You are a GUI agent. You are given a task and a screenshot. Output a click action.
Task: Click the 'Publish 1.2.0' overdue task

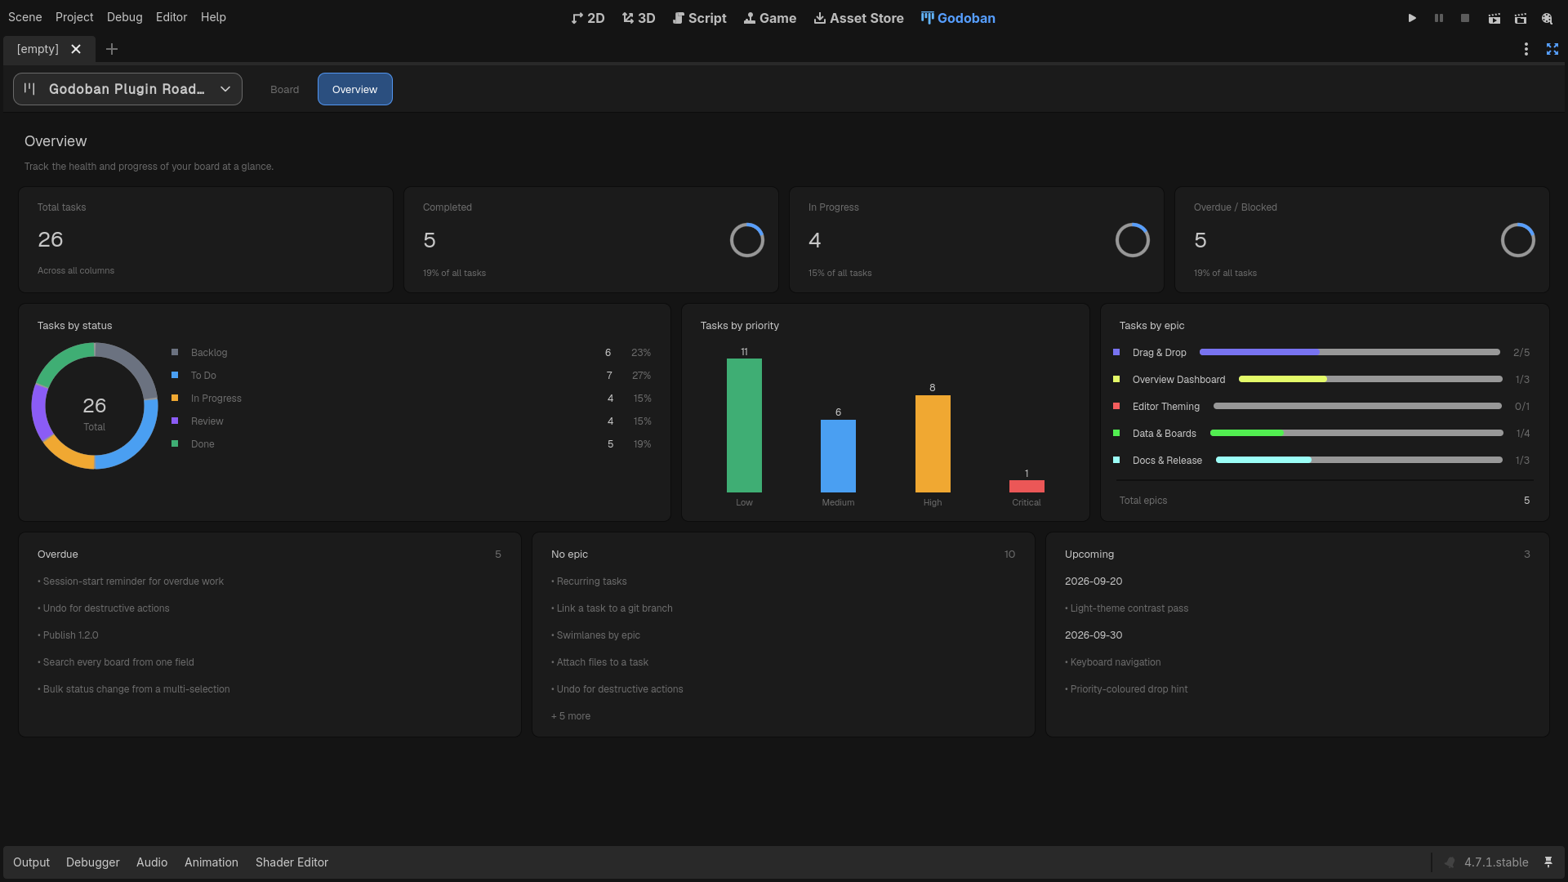pos(68,635)
